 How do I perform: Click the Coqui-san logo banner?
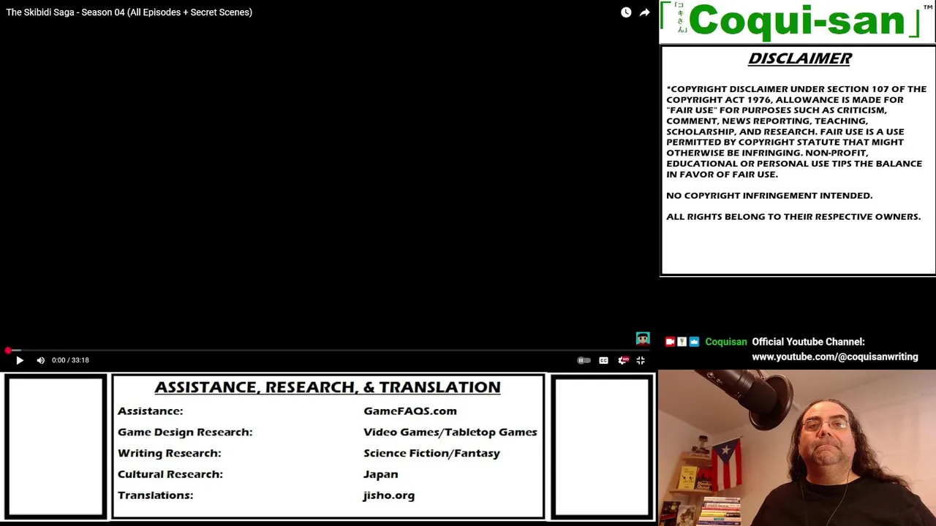[x=797, y=22]
